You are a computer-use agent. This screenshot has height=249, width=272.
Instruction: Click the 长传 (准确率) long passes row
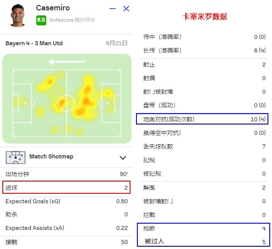[x=204, y=50]
